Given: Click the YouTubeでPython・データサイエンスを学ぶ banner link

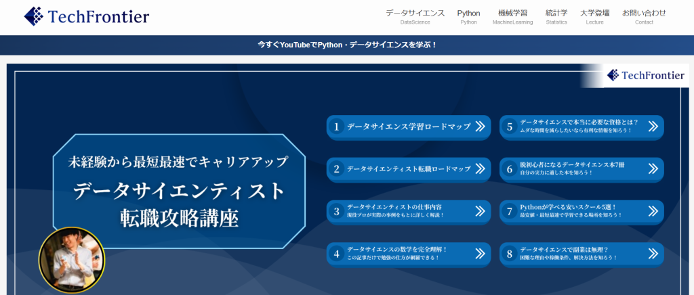Looking at the screenshot, I should point(347,45).
